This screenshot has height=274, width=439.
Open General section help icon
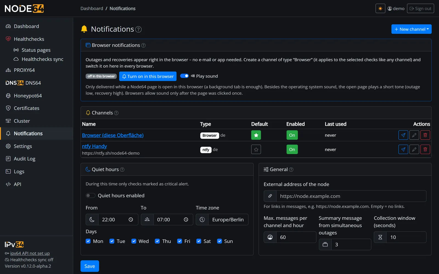pyautogui.click(x=291, y=170)
